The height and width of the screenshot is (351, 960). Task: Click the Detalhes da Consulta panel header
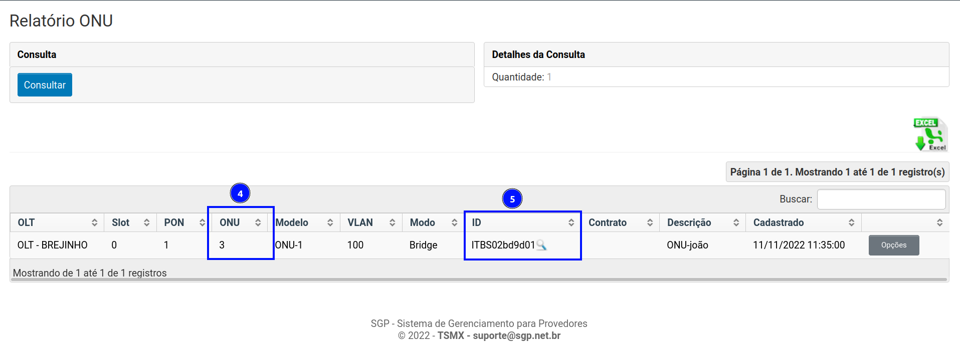[716, 54]
